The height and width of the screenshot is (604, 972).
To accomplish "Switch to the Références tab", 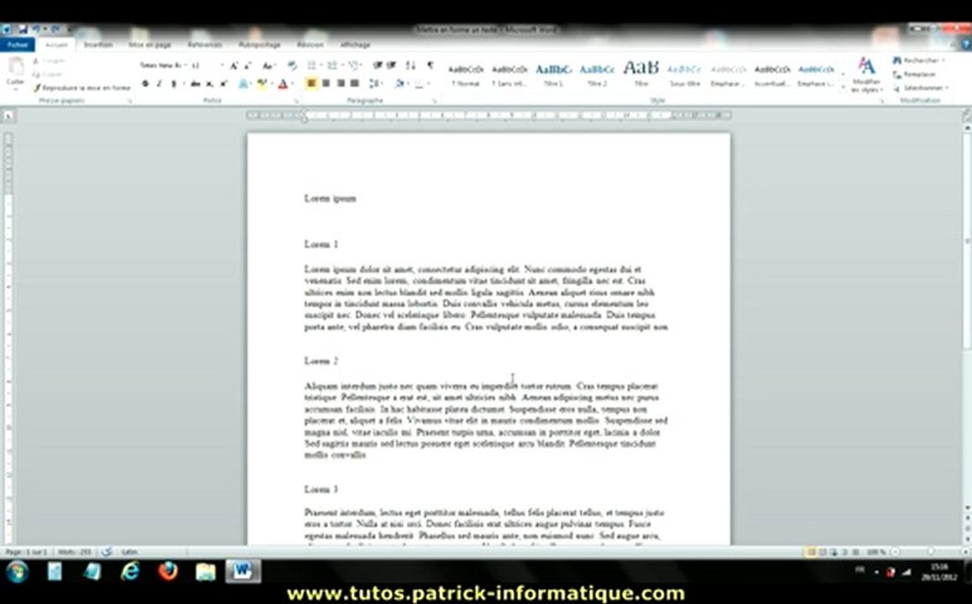I will point(205,44).
